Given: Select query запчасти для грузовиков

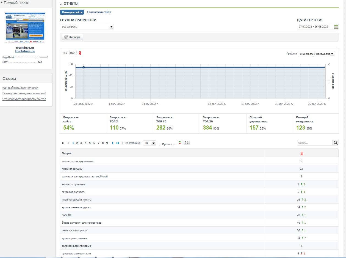Looking at the screenshot, I should click(77, 161).
